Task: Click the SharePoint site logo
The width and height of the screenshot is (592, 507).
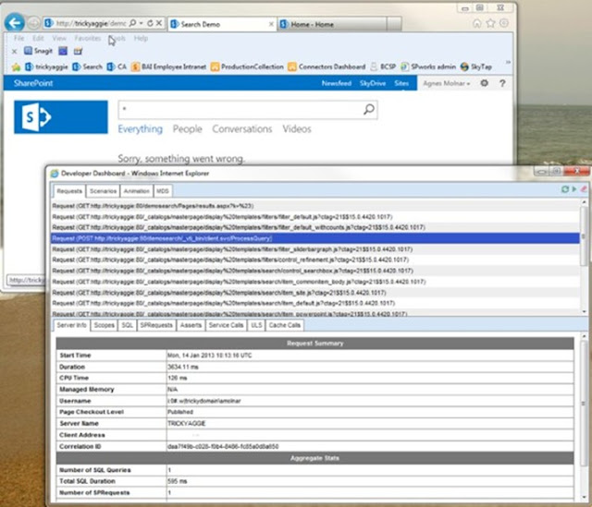Action: click(61, 117)
